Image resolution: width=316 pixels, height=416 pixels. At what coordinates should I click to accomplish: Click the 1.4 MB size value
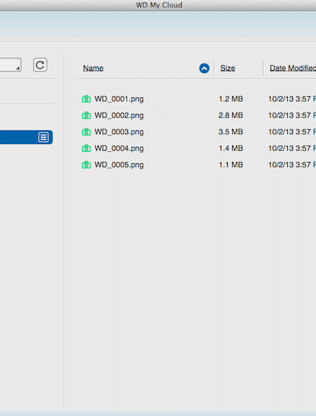(230, 148)
